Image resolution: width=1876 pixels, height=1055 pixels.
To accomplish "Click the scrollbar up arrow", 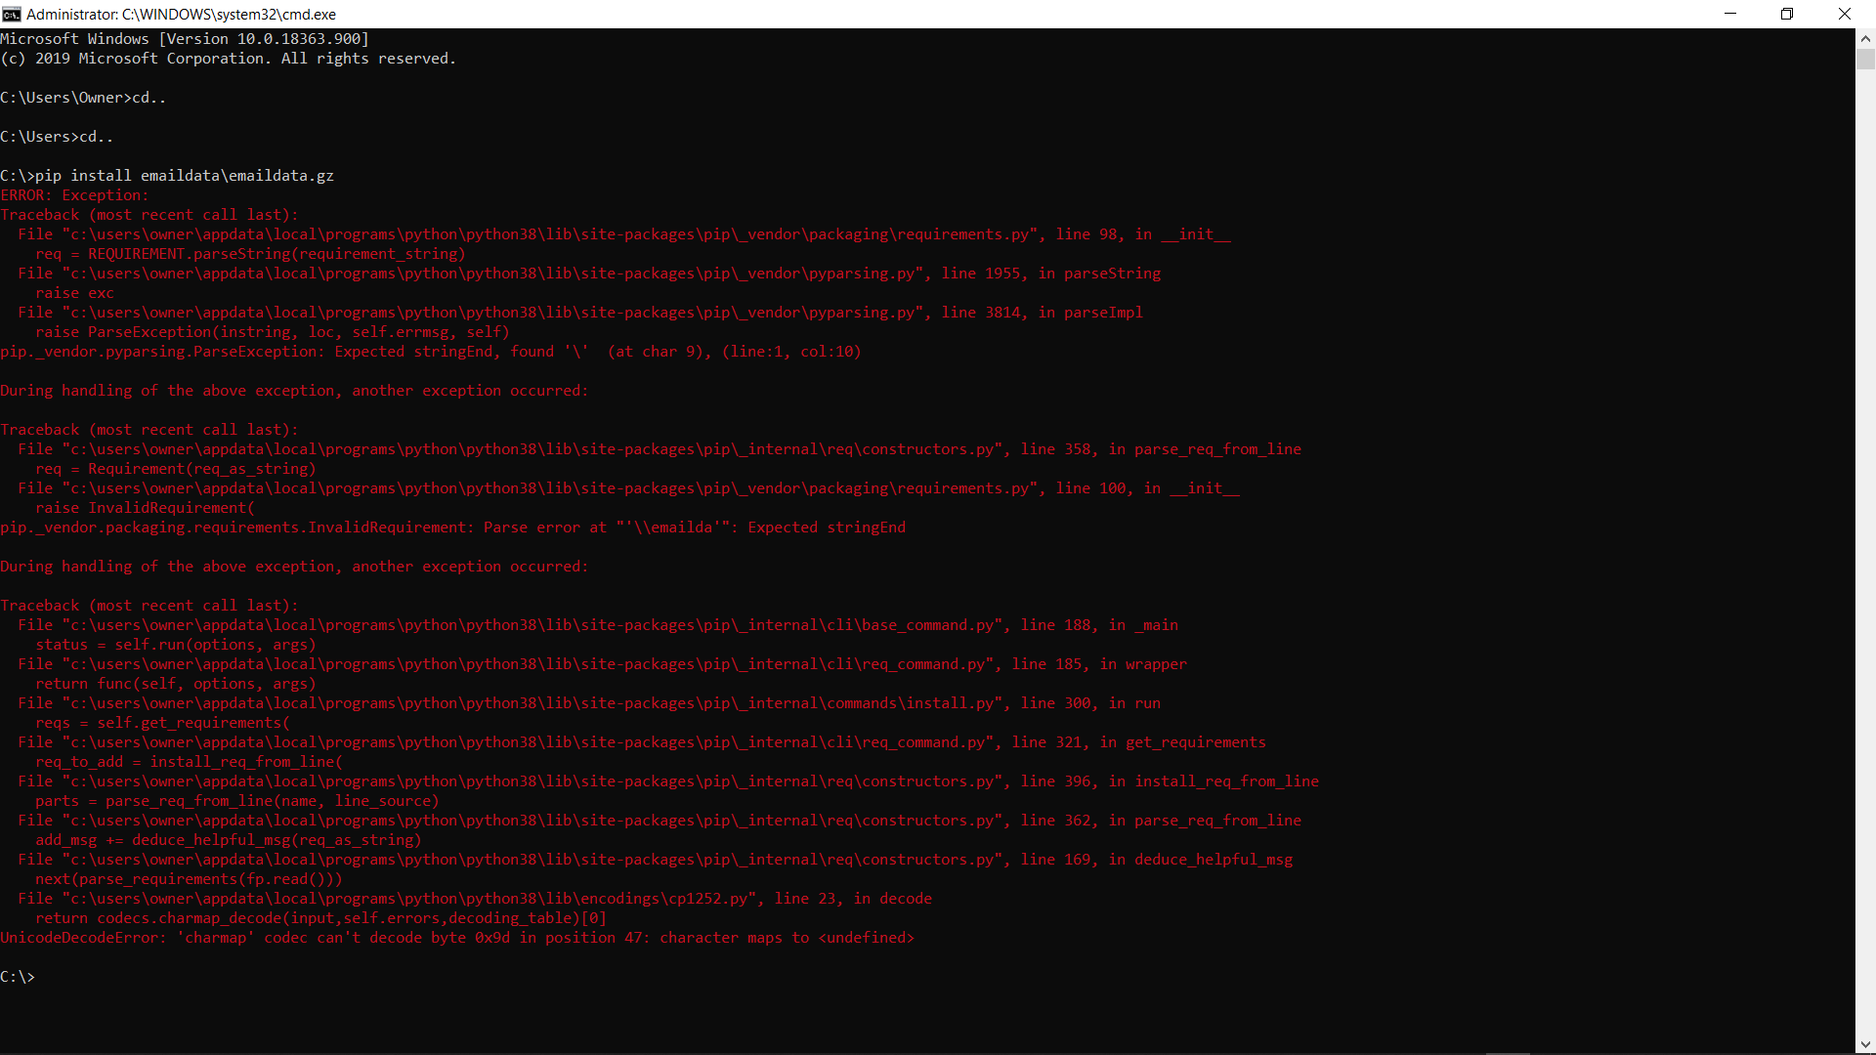I will click(x=1865, y=38).
